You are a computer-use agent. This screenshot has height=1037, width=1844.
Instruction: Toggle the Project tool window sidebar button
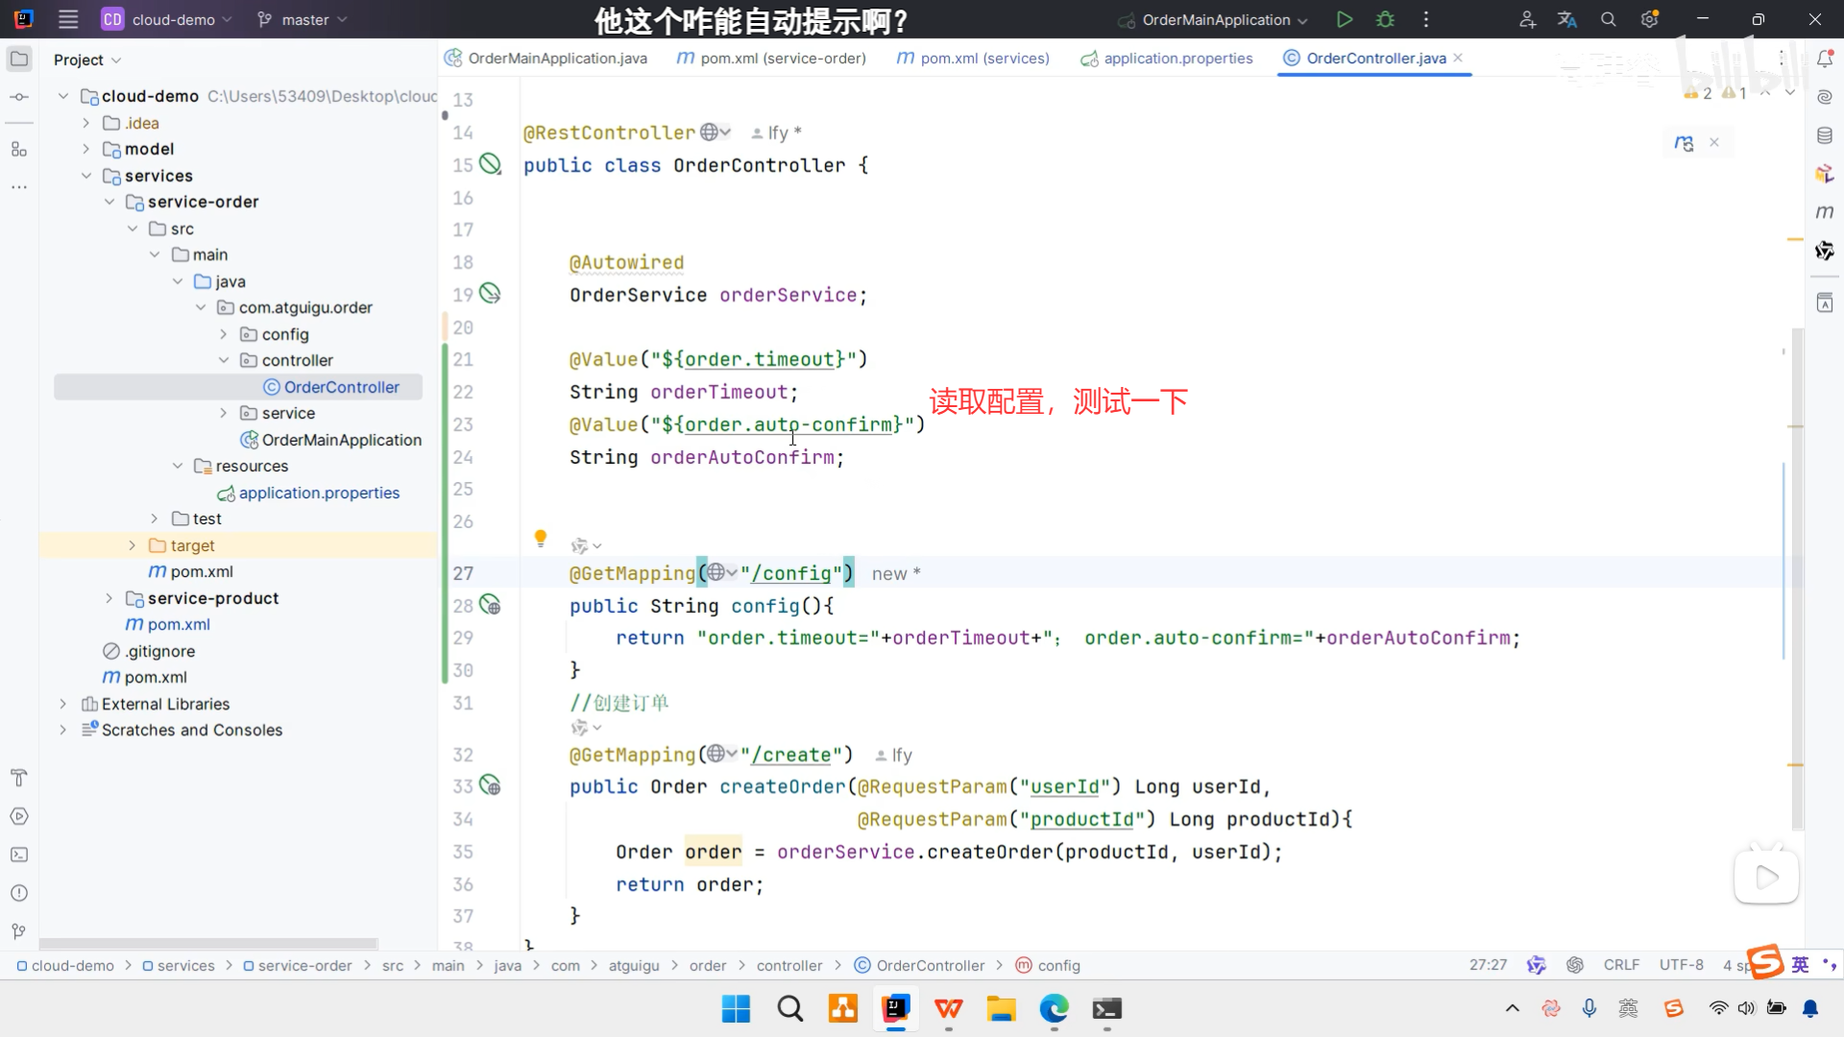(x=18, y=60)
